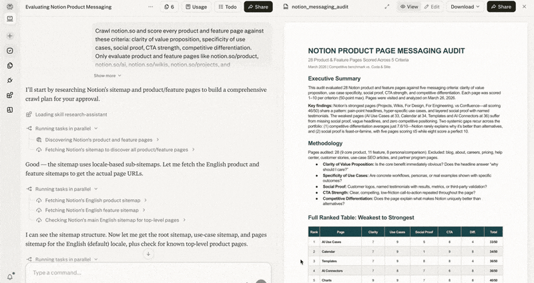
Task: Open the connectors plug sidebar icon
Action: [x=10, y=80]
